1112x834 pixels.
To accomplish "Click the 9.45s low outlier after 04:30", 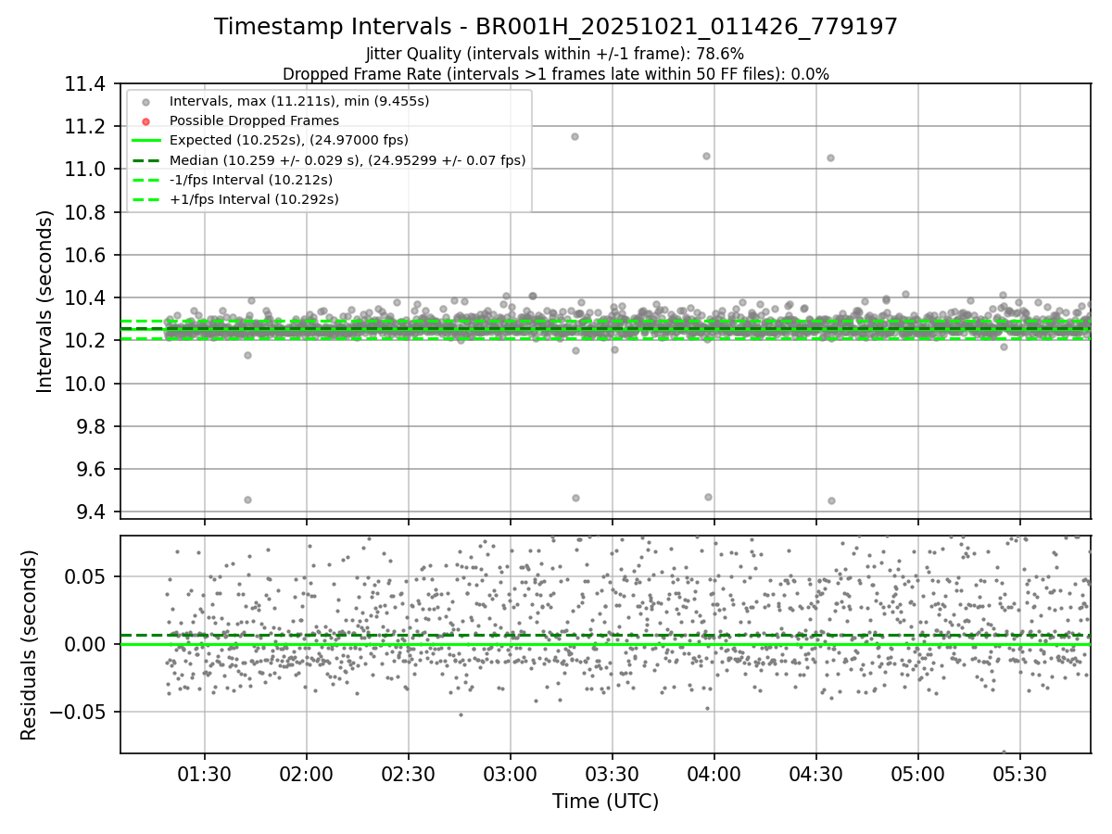I will (x=831, y=500).
